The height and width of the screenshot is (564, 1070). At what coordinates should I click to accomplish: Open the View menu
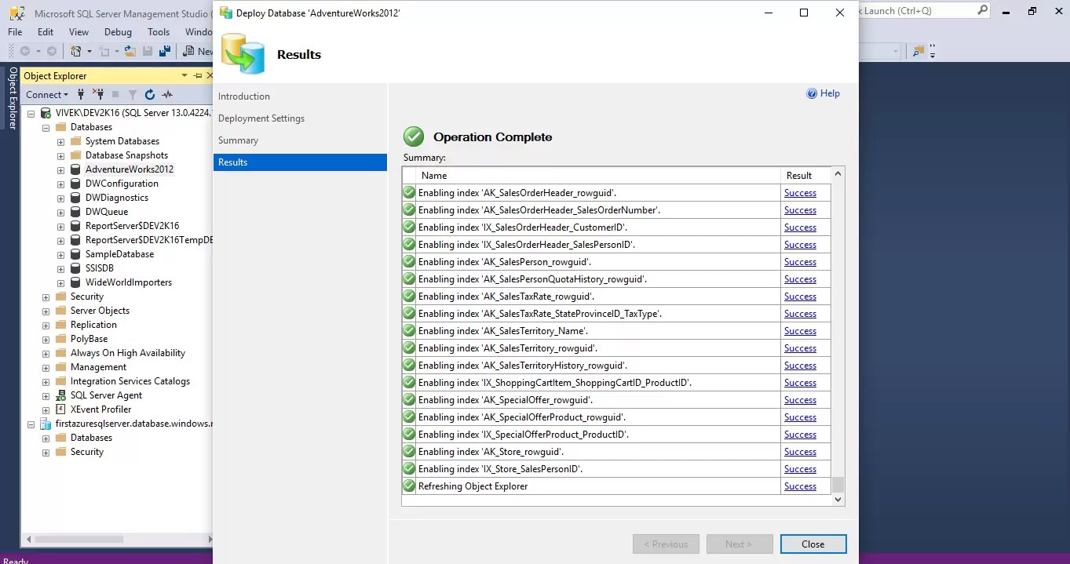(x=79, y=32)
